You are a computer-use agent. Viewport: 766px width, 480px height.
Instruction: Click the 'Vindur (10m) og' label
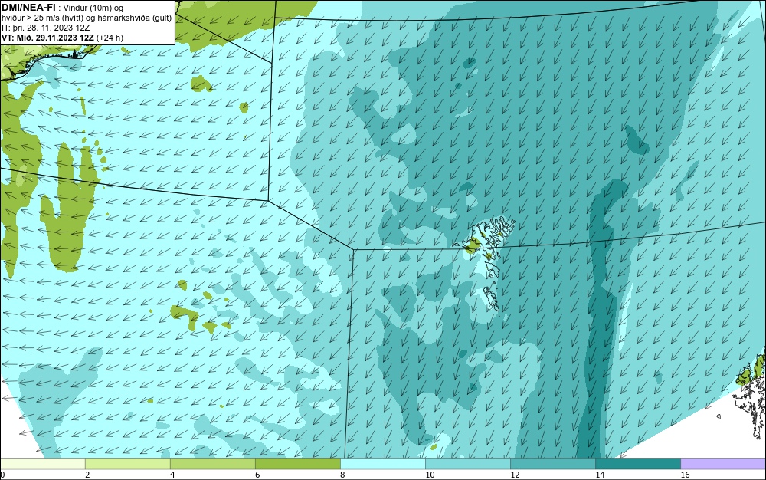[93, 8]
